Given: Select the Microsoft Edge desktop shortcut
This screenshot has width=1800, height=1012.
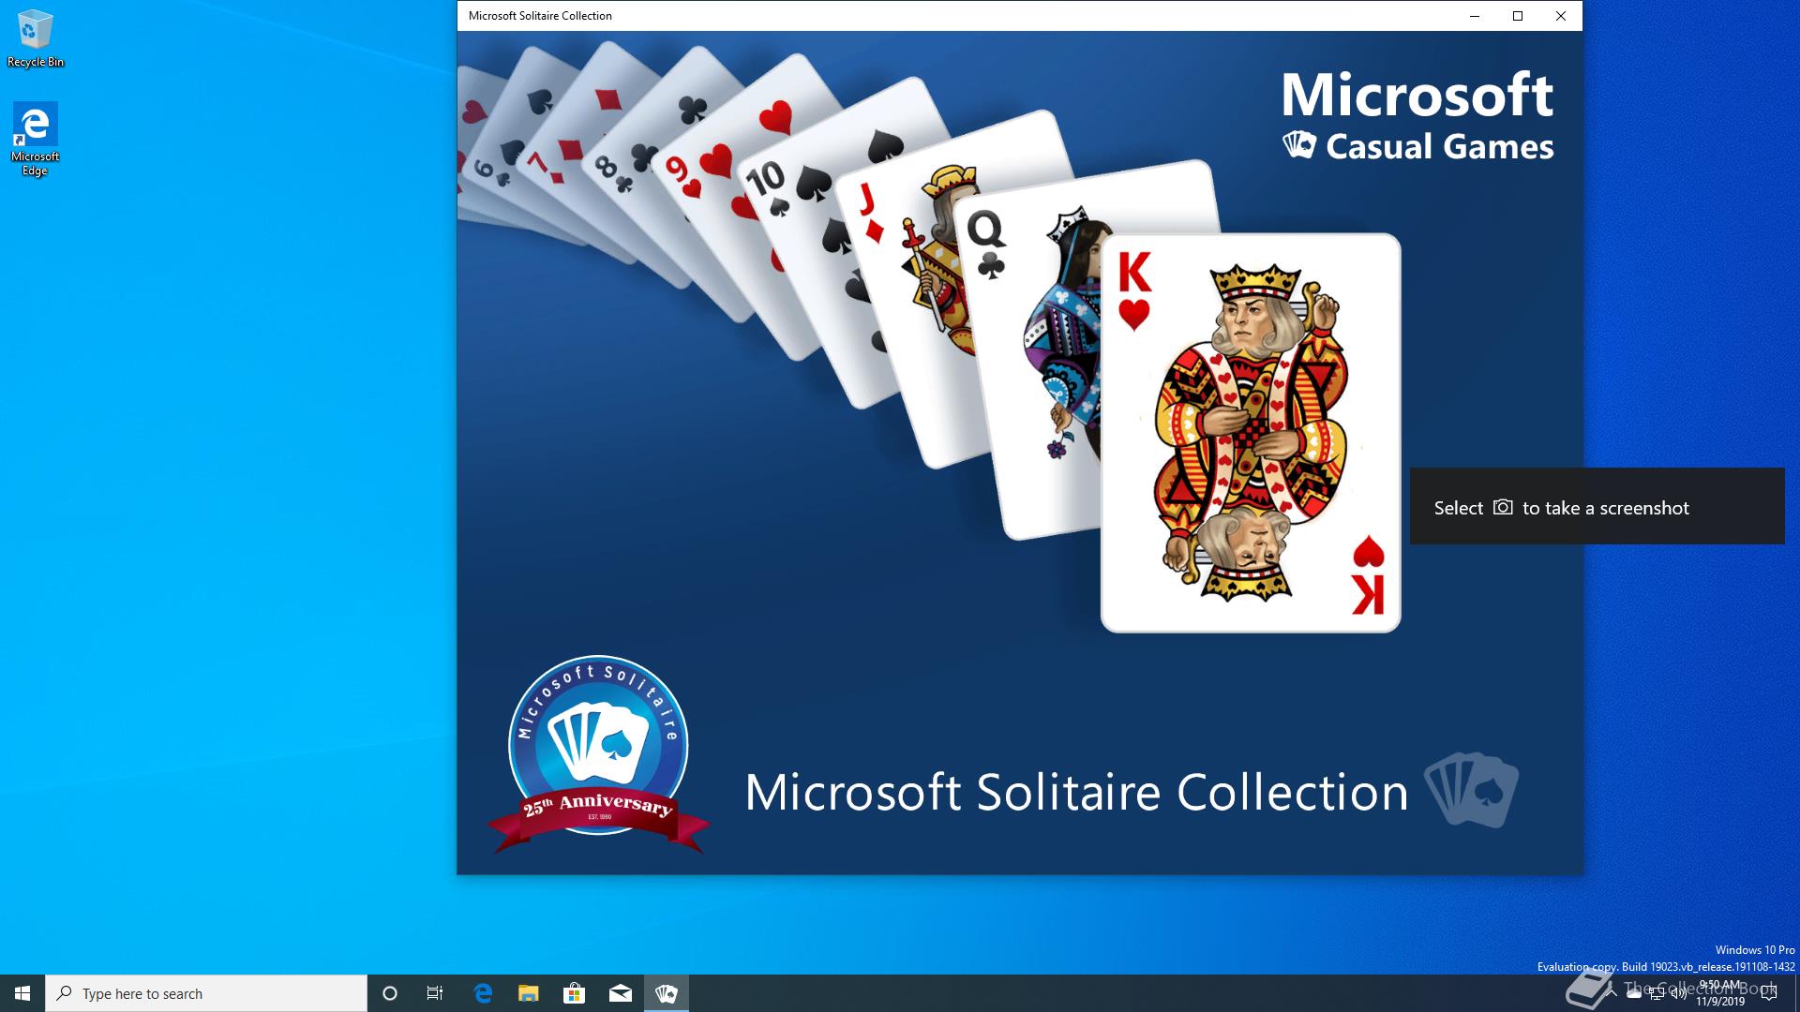Looking at the screenshot, I should point(35,139).
